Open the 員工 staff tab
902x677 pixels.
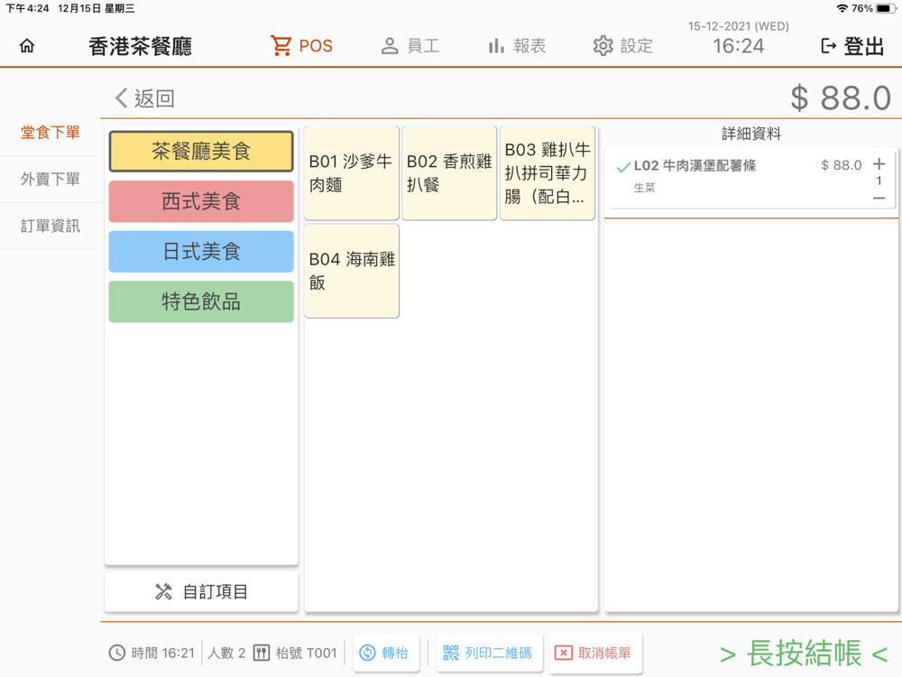[x=410, y=45]
